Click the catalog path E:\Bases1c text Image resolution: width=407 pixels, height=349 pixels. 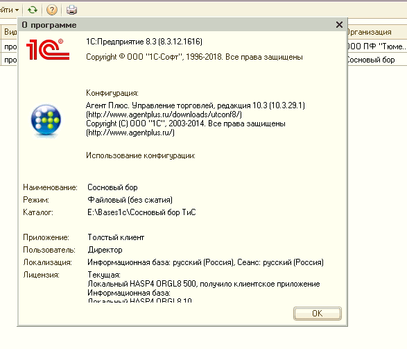pos(141,212)
